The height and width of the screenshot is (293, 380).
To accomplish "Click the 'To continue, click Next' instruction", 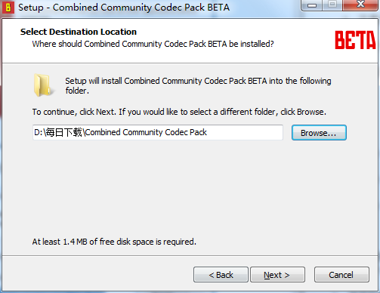I will 179,112.
